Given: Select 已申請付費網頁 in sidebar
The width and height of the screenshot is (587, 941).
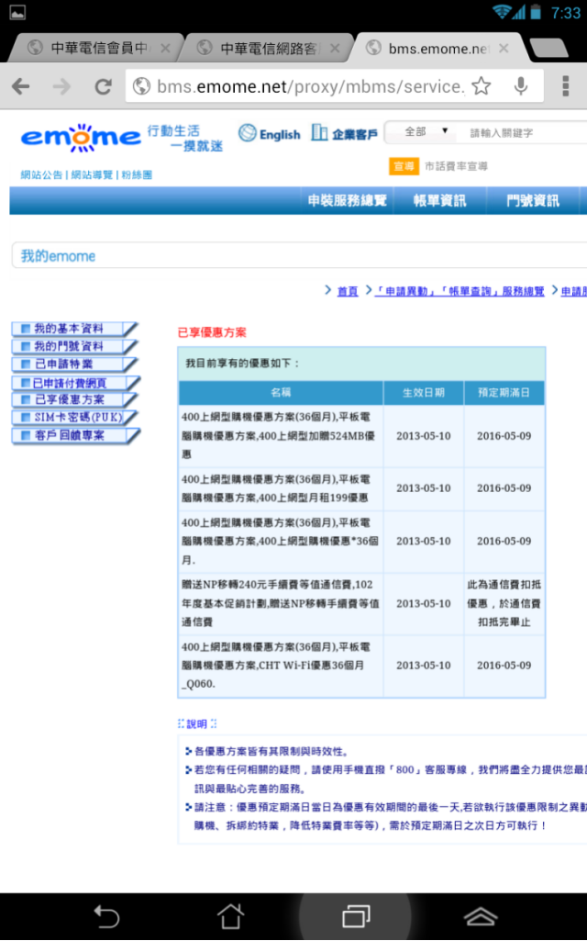Looking at the screenshot, I should (x=74, y=383).
